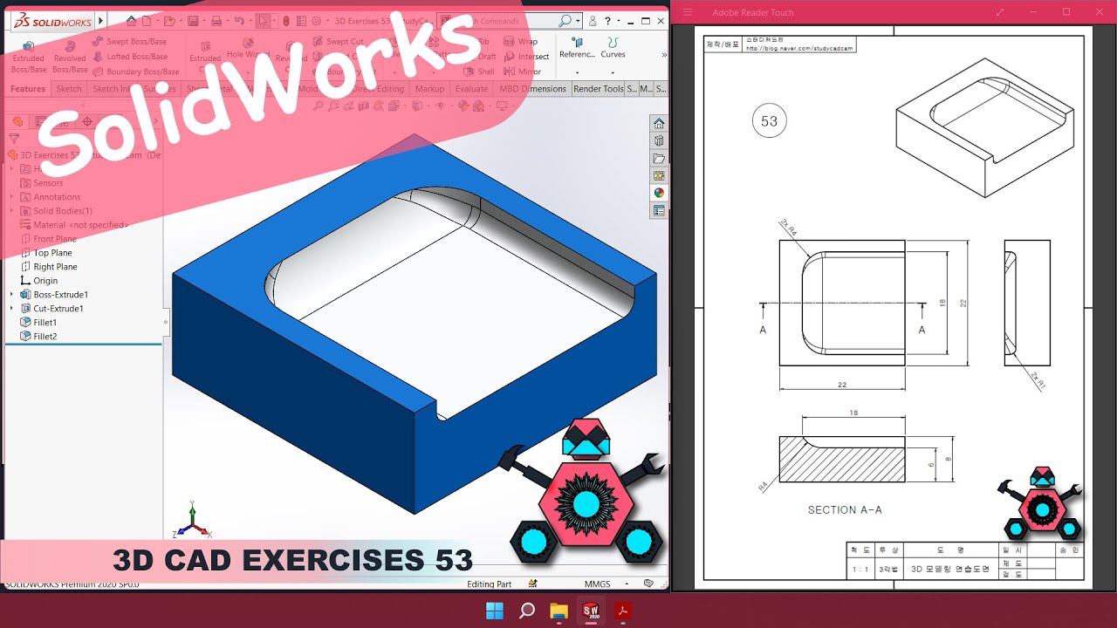Click the Revolved Boss/Base tool
Image resolution: width=1117 pixels, height=628 pixels.
tap(70, 58)
